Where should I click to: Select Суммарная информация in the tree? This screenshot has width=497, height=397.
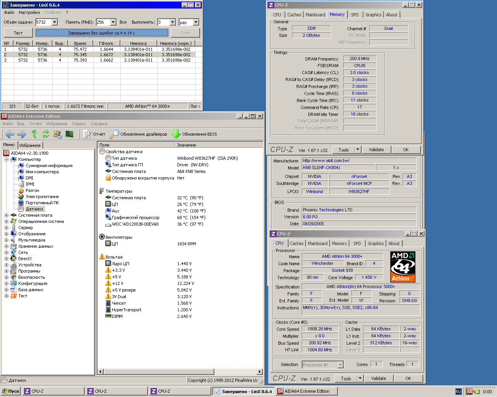tap(49, 166)
